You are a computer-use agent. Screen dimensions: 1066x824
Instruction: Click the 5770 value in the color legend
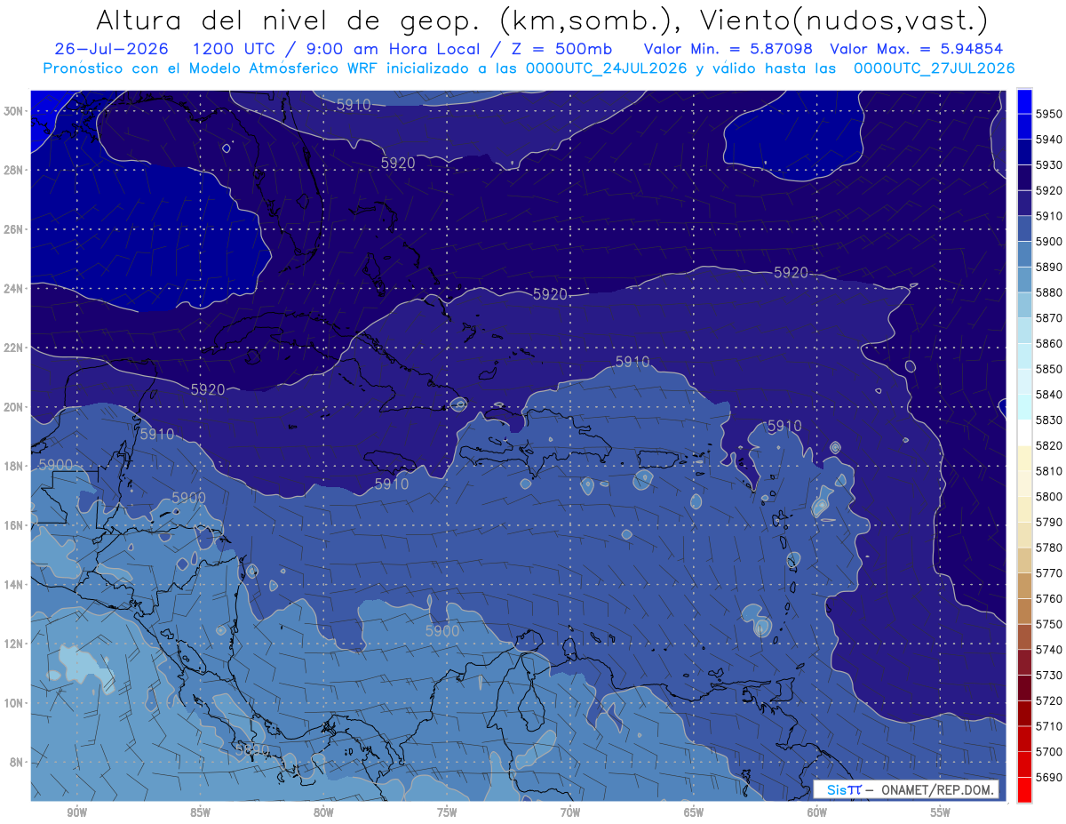(1049, 572)
